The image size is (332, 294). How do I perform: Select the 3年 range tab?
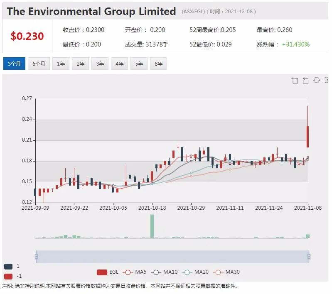click(x=100, y=64)
